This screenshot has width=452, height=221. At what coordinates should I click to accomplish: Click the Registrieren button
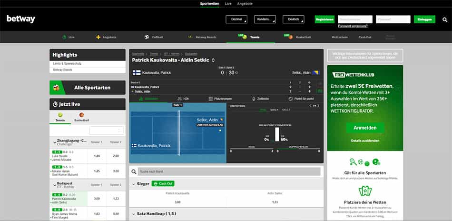(x=324, y=20)
